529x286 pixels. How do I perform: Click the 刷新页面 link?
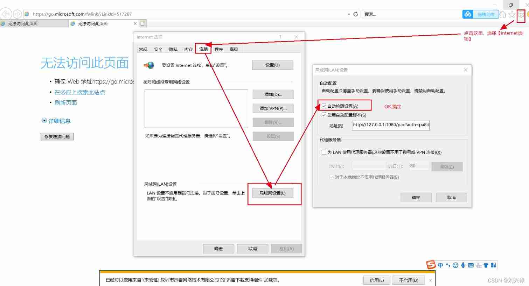pos(66,102)
